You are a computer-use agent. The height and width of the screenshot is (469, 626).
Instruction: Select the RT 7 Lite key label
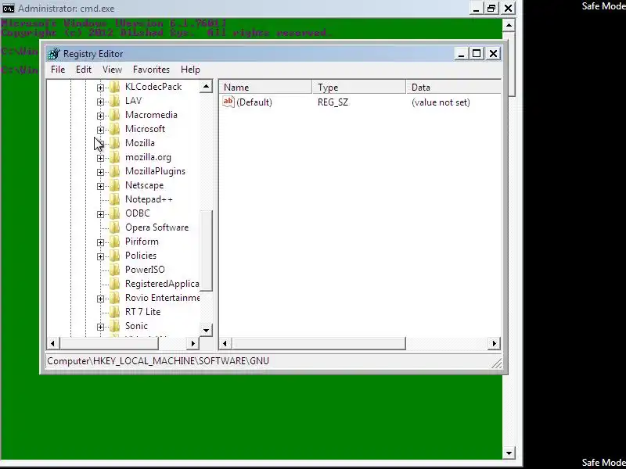coord(142,312)
